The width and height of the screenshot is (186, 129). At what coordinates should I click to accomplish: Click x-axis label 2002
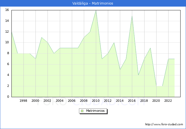(x=47, y=101)
